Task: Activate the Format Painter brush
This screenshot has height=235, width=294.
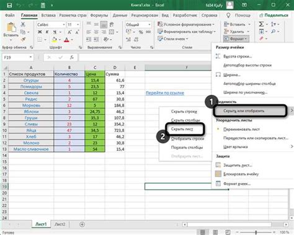Action: click(23, 39)
